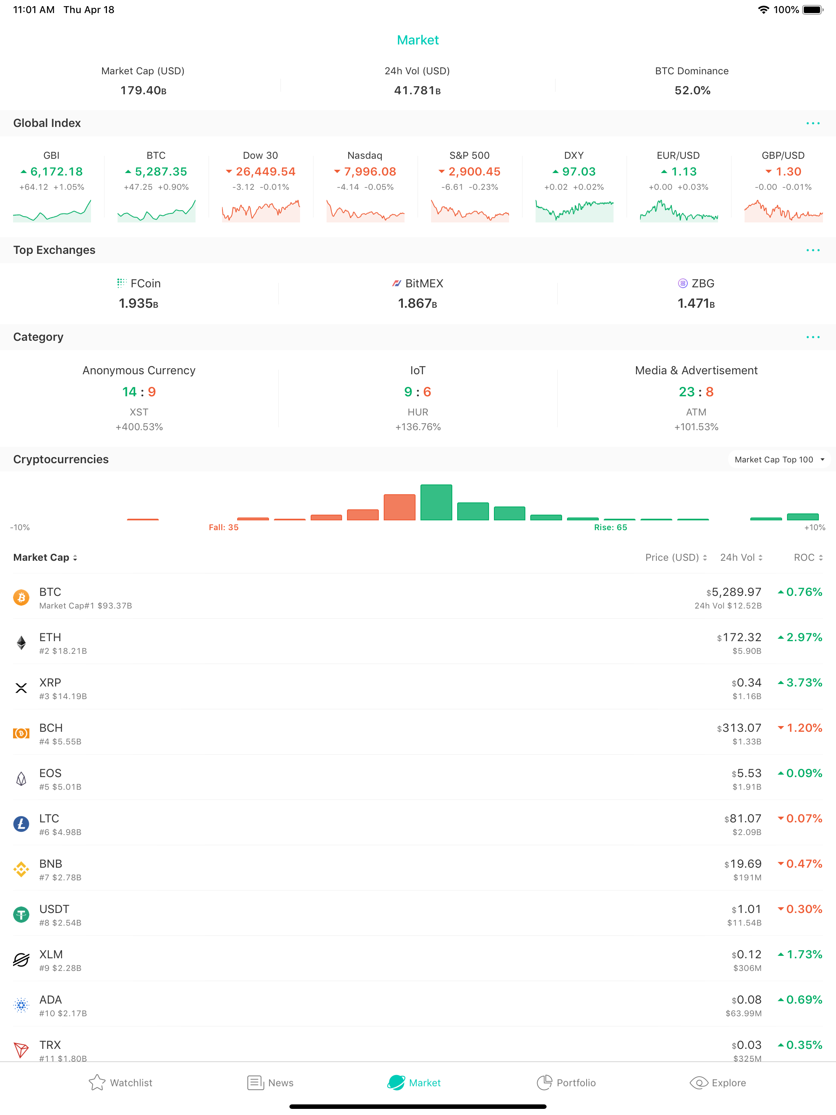
Task: Click the USDT Tether icon
Action: click(x=21, y=914)
